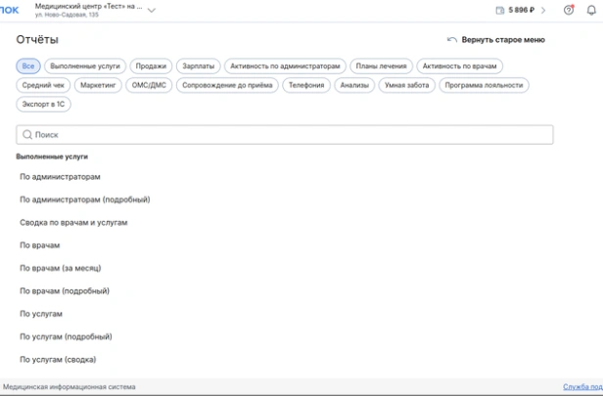The height and width of the screenshot is (396, 603).
Task: Toggle the Продажи filter chip
Action: click(x=150, y=66)
